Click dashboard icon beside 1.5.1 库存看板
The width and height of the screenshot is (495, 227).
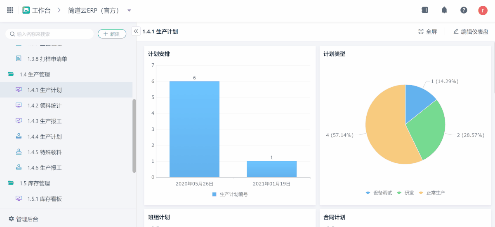coord(19,199)
